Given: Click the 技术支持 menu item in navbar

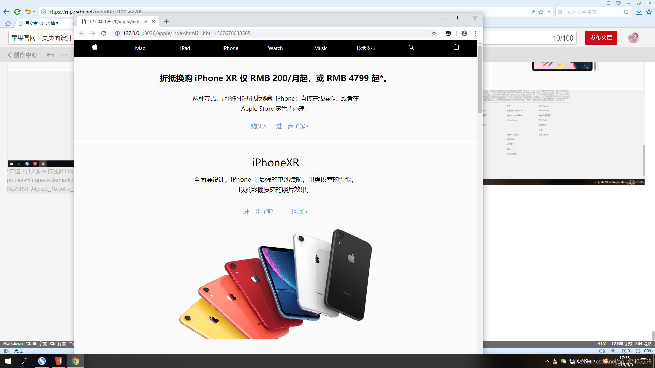Looking at the screenshot, I should coord(366,48).
